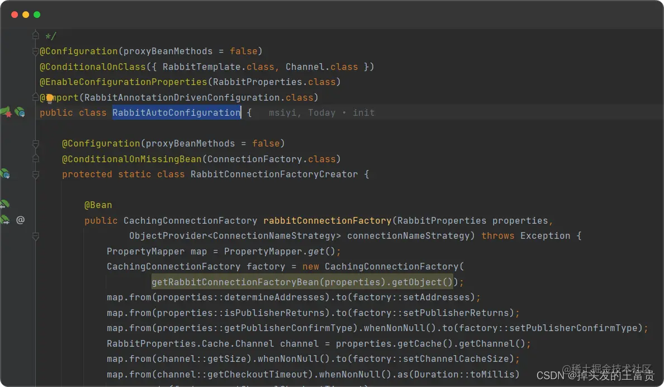Click the RabbitConnectionFactoryCreator class name

(x=274, y=174)
